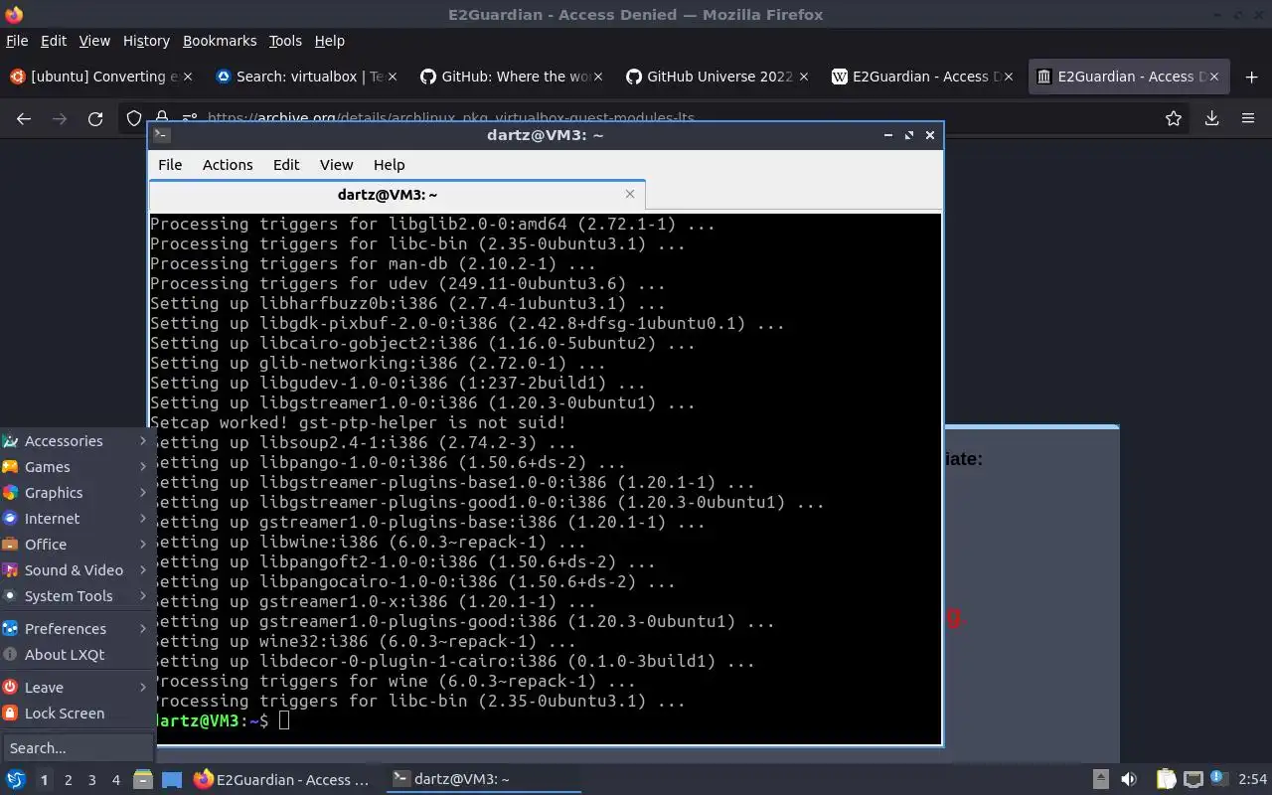The height and width of the screenshot is (795, 1272).
Task: Click the terminal prompt line dartz@VM3
Action: coord(212,720)
